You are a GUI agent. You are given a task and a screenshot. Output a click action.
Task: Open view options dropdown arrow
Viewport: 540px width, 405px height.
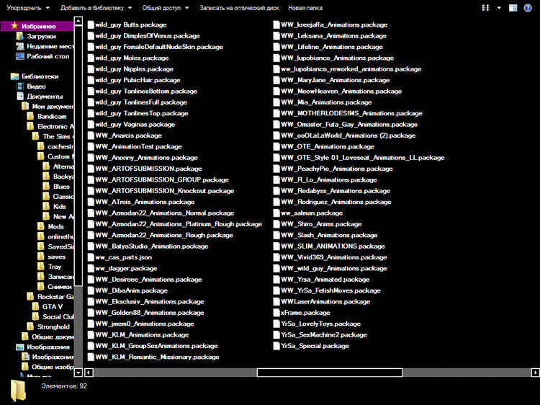coord(499,8)
